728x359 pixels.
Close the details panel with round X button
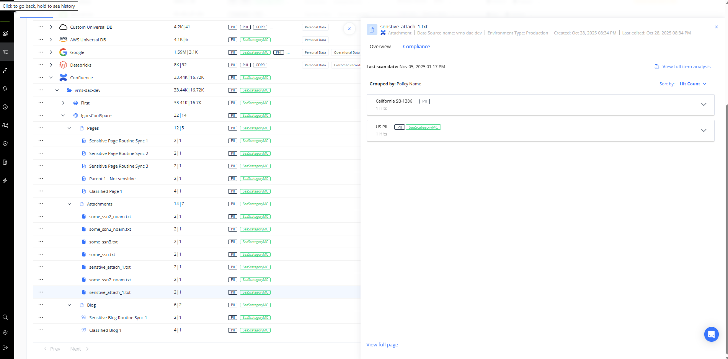349,29
